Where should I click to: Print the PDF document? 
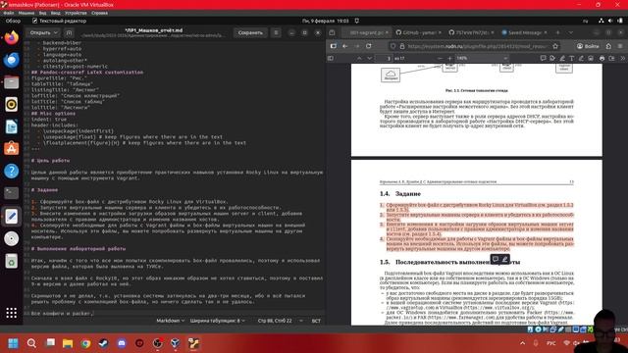(602, 58)
